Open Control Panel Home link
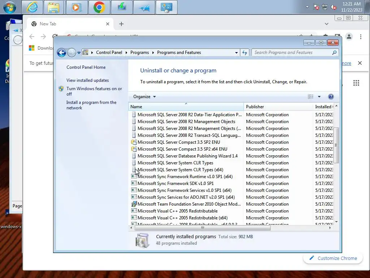370x278 pixels. click(86, 67)
